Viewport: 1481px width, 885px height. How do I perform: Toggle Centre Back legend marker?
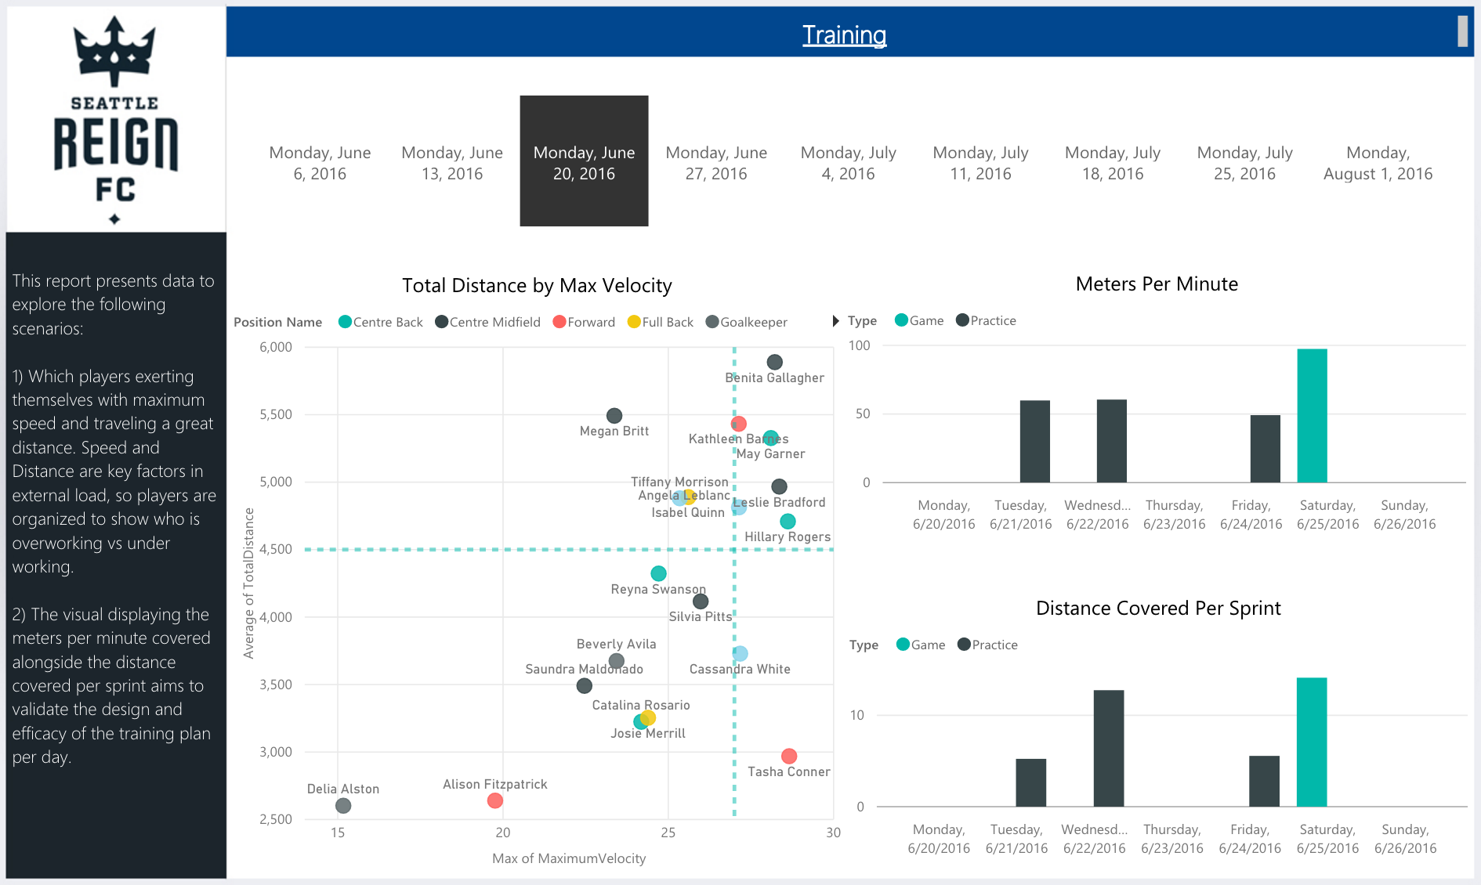point(345,322)
